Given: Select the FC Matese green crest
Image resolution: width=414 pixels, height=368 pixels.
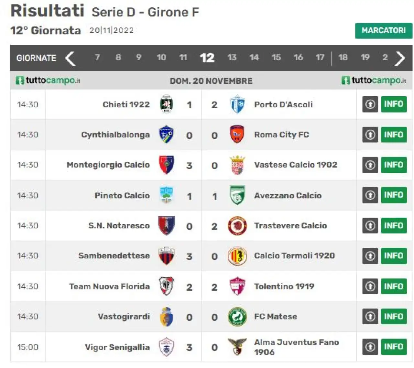Looking at the screenshot, I should pyautogui.click(x=237, y=317).
